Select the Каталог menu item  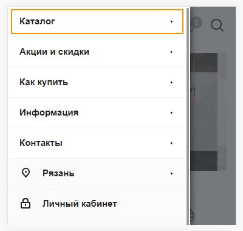click(x=97, y=21)
